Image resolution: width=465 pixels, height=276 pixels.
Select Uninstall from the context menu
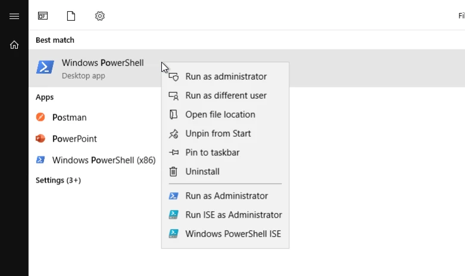point(226,171)
